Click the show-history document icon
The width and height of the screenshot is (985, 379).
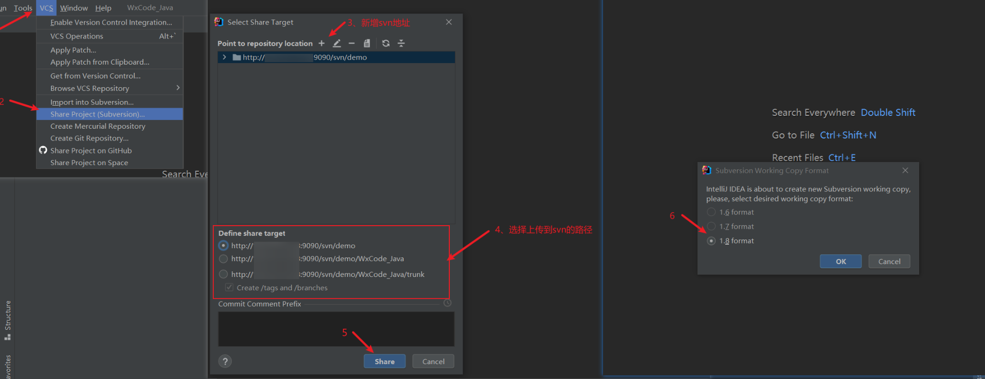[367, 44]
